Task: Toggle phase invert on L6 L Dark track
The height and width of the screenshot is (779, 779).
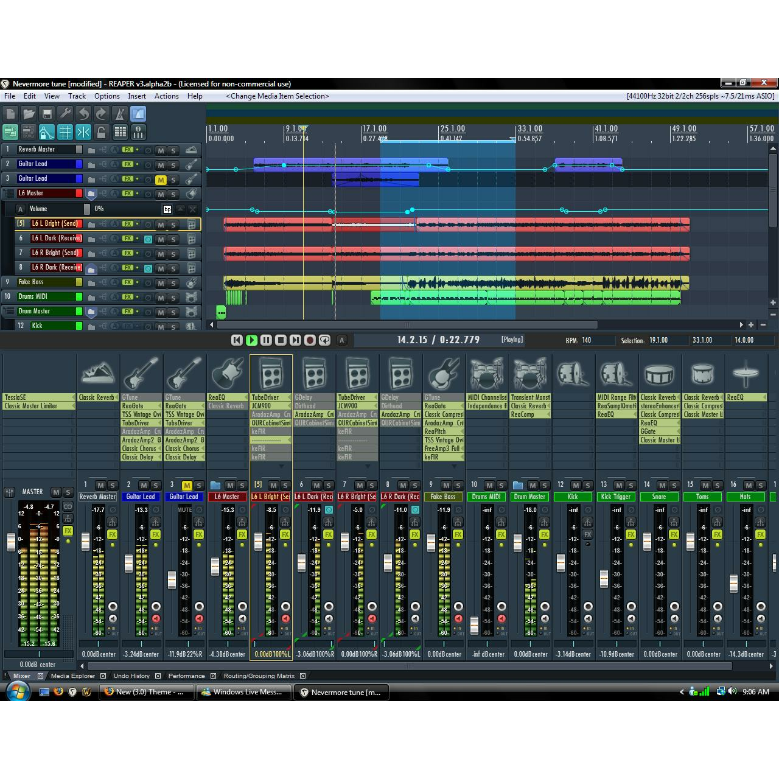Action: [148, 239]
